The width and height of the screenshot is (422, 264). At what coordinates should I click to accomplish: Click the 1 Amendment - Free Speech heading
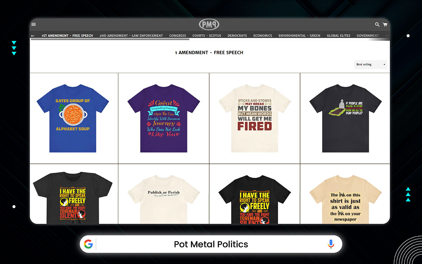(x=209, y=52)
